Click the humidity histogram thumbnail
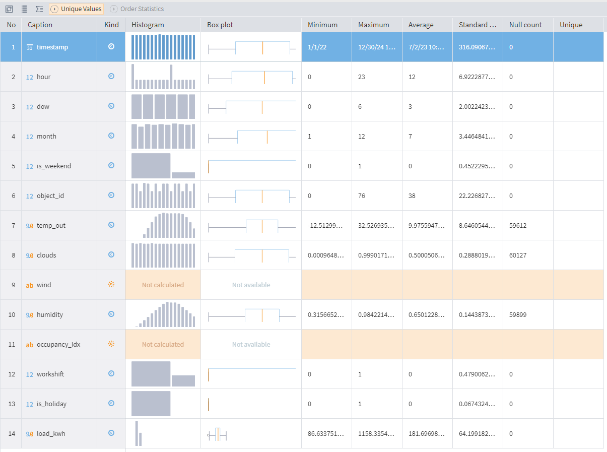This screenshot has width=607, height=452. tap(163, 315)
